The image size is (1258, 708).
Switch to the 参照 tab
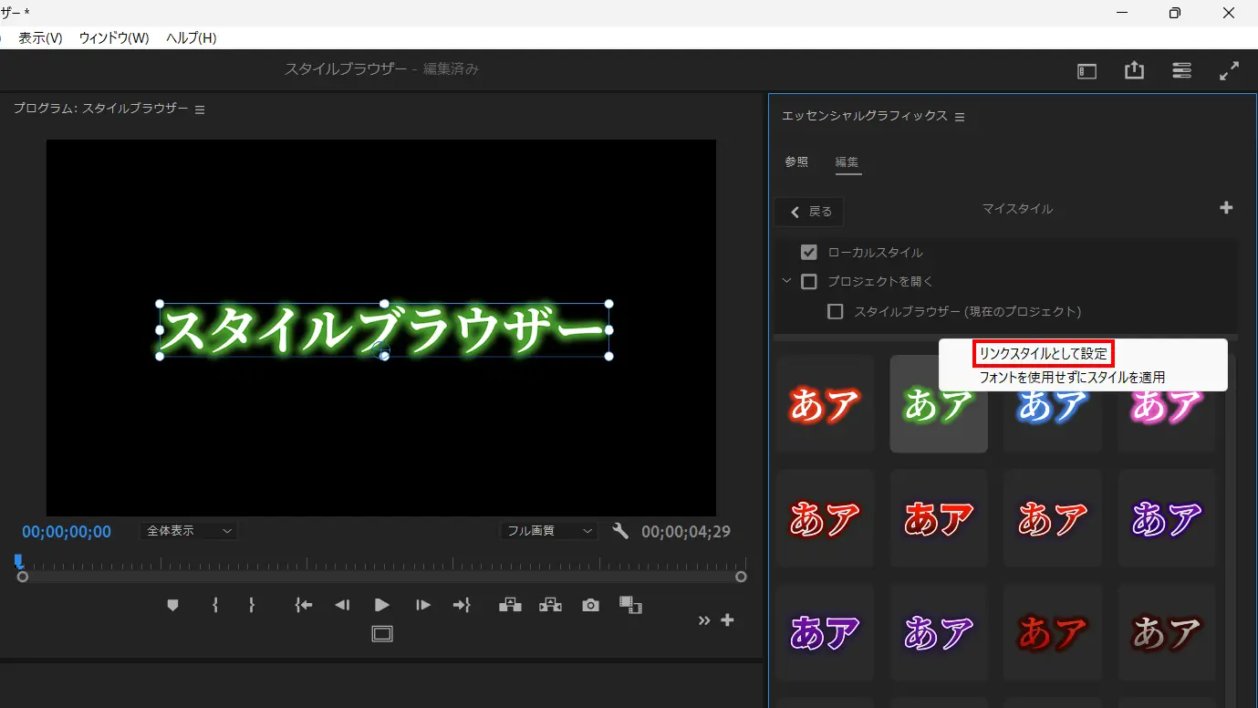click(x=796, y=161)
